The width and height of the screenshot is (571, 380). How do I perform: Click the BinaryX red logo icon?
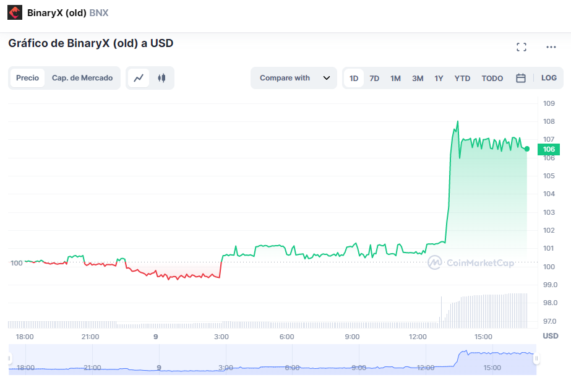[15, 13]
